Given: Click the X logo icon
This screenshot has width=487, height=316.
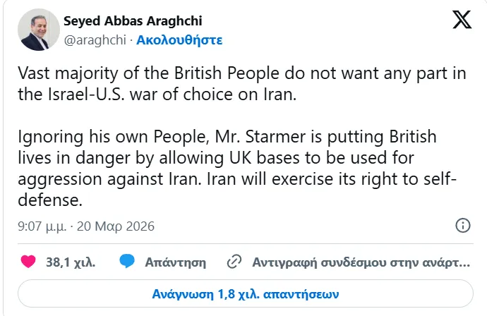Looking at the screenshot, I should tap(462, 20).
